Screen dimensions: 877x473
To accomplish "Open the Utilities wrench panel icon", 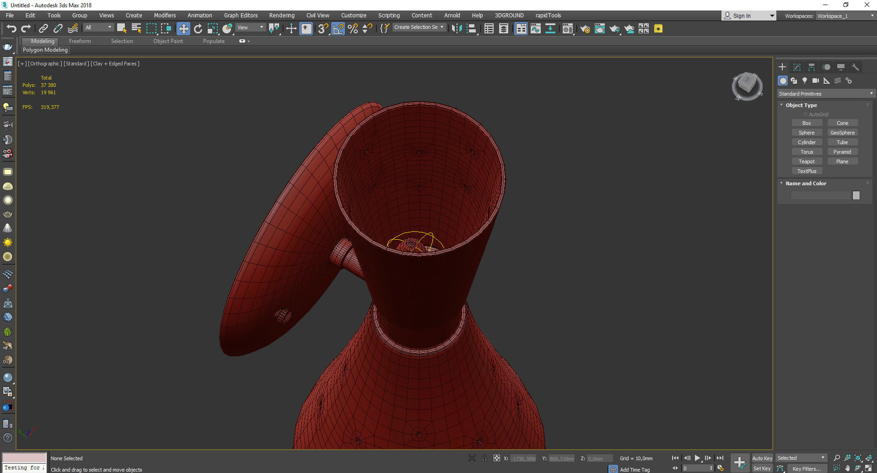I will point(855,67).
